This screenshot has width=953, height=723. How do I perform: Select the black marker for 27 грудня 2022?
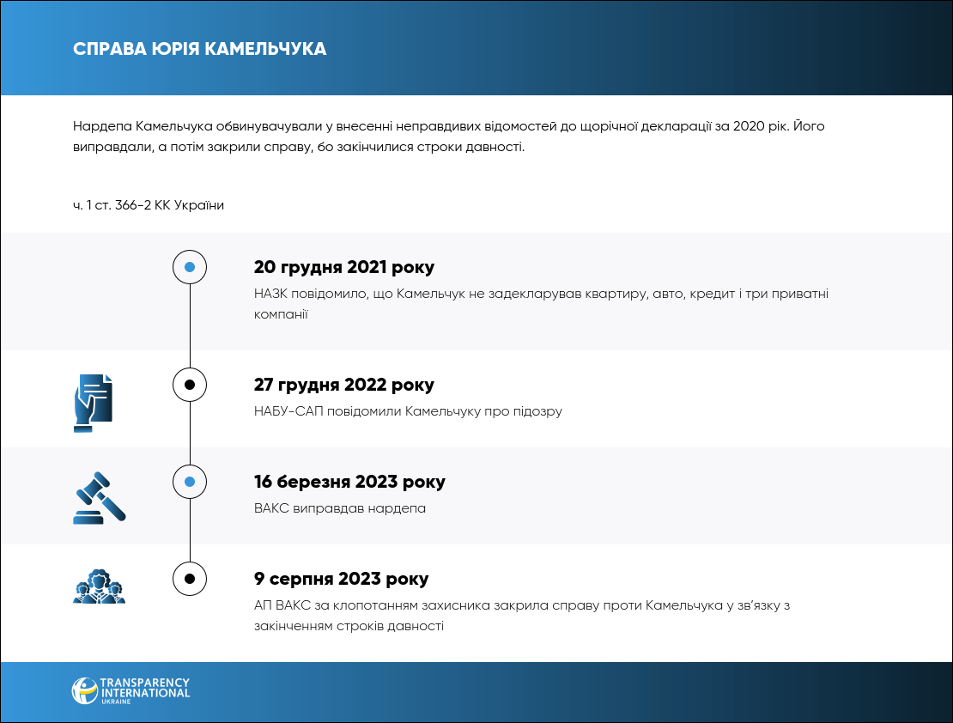coord(190,385)
